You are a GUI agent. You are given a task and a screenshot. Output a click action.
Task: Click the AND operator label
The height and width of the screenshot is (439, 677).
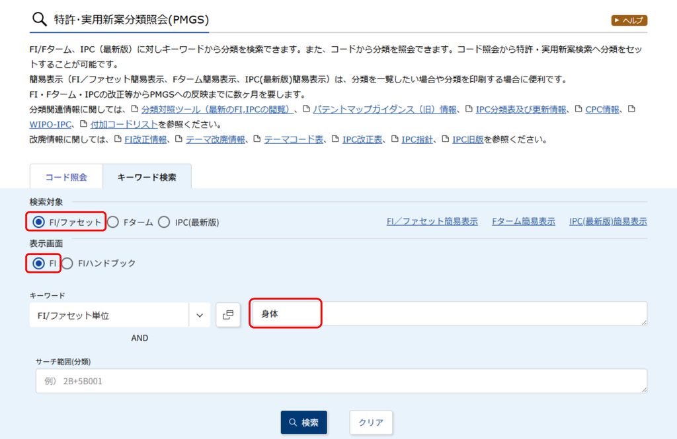(x=139, y=338)
